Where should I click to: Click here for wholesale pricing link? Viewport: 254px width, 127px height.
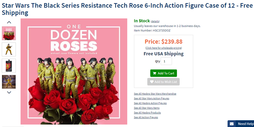(x=164, y=48)
